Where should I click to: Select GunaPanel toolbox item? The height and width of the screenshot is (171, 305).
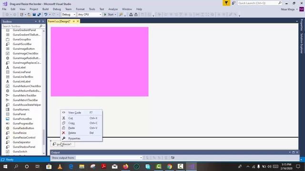19,114
